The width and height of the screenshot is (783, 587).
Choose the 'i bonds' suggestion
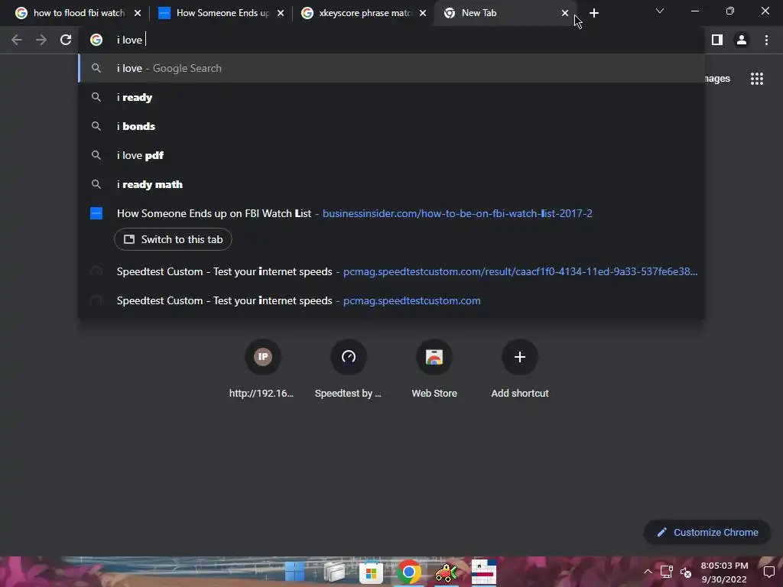click(391, 126)
